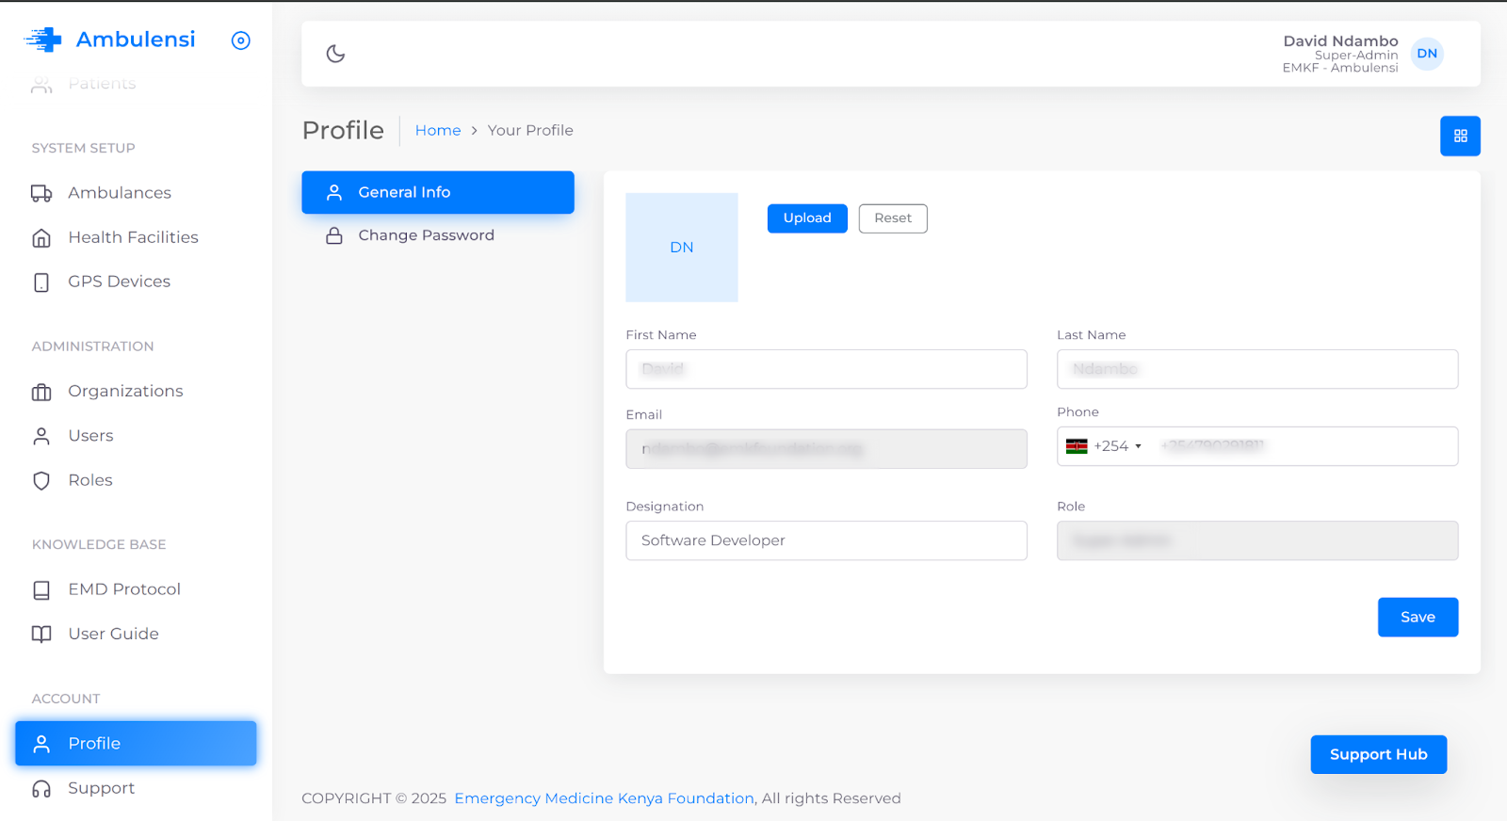Follow the Home breadcrumb link
This screenshot has width=1507, height=821.
coord(438,131)
